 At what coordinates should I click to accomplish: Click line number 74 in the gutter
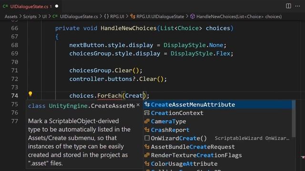tap(15, 96)
